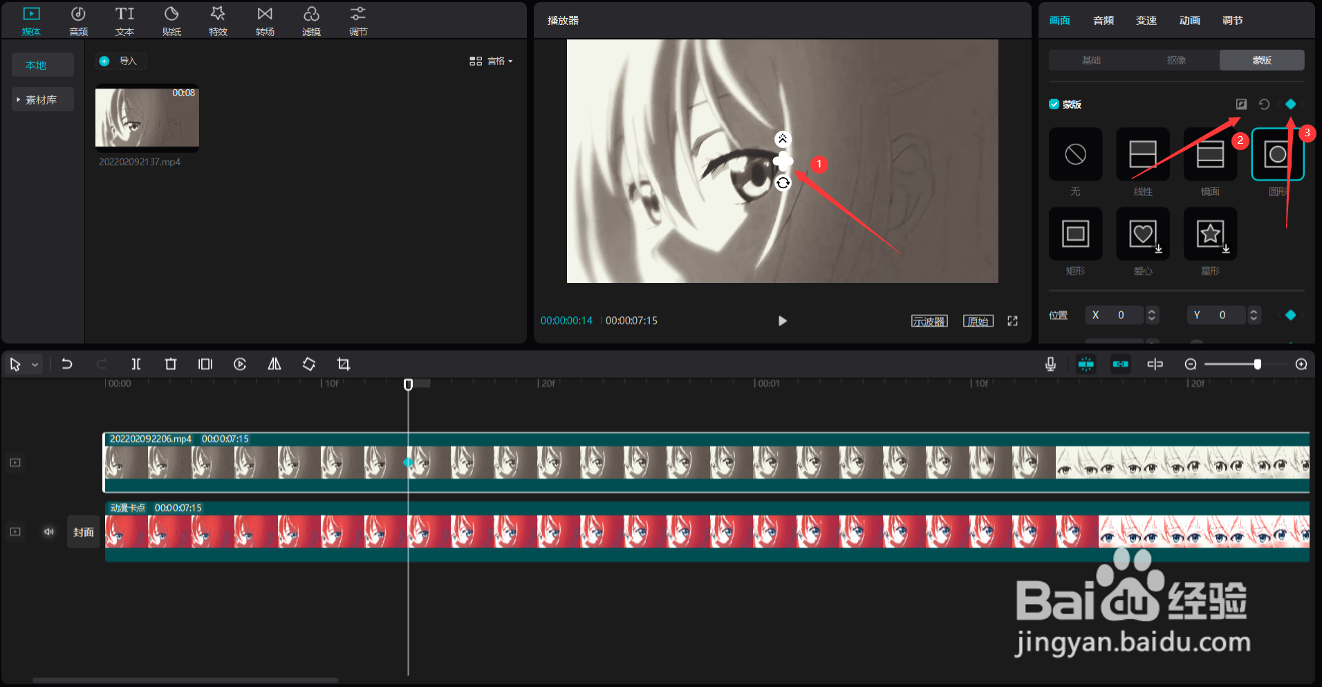The height and width of the screenshot is (687, 1322).
Task: Enter fullscreen preview mode
Action: tap(1012, 321)
